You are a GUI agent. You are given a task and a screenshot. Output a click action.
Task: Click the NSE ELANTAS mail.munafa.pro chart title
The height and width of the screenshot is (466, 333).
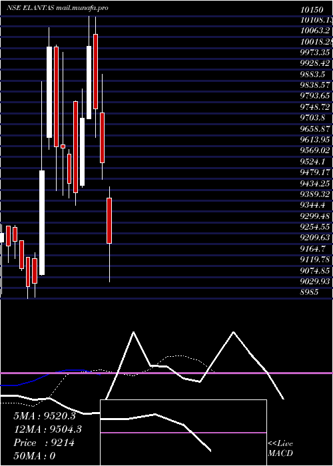coord(58,8)
